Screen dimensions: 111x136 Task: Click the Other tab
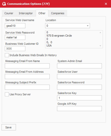pos(42,13)
